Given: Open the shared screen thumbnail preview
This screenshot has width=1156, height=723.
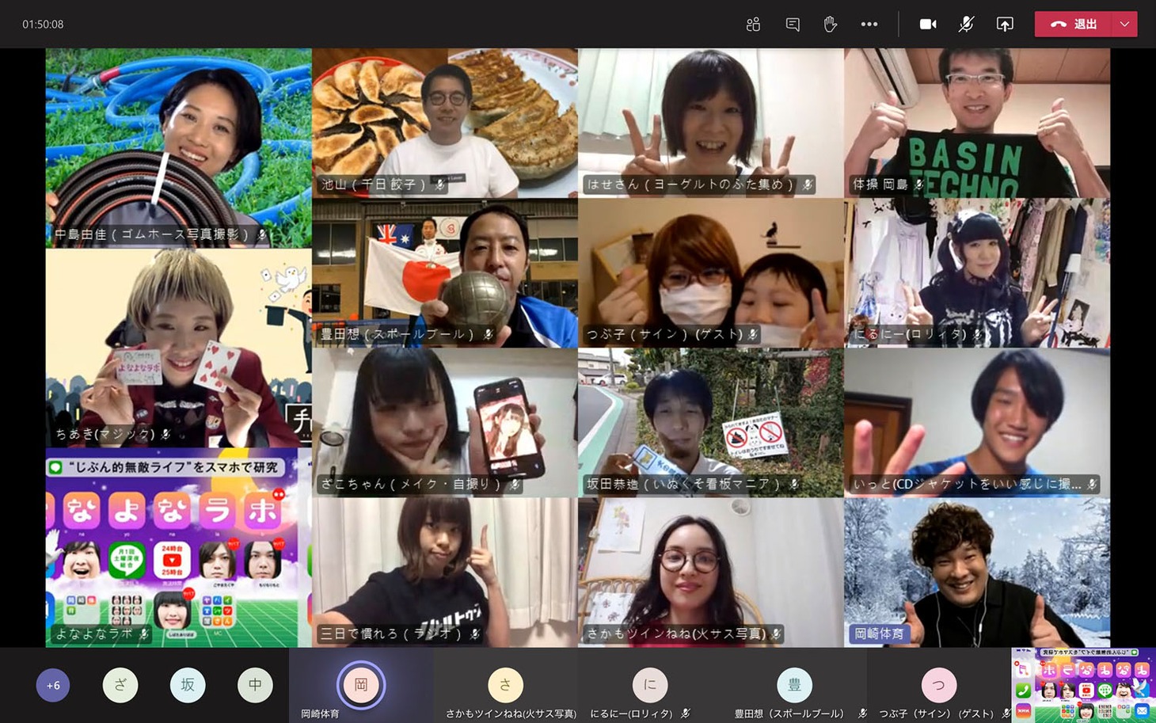Looking at the screenshot, I should pyautogui.click(x=1083, y=685).
